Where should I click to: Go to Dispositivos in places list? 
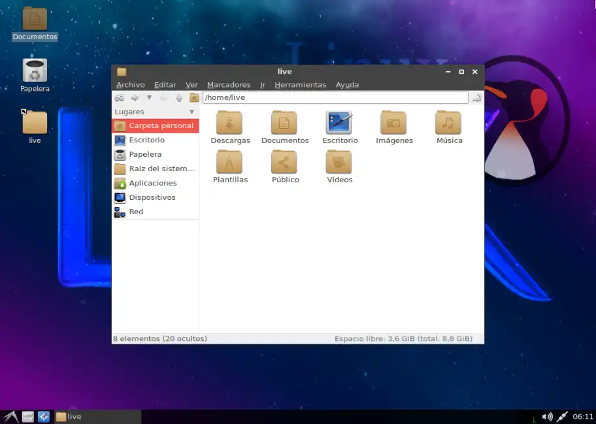152,197
